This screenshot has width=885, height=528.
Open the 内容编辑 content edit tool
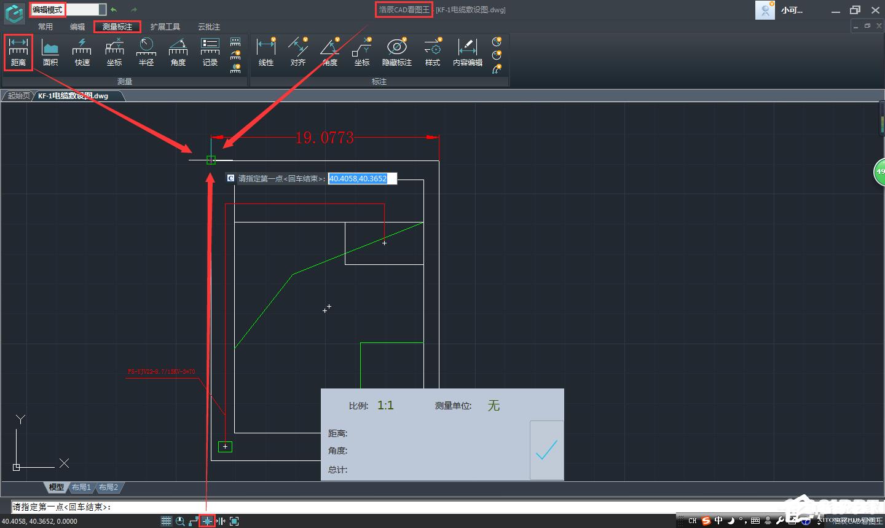point(468,52)
